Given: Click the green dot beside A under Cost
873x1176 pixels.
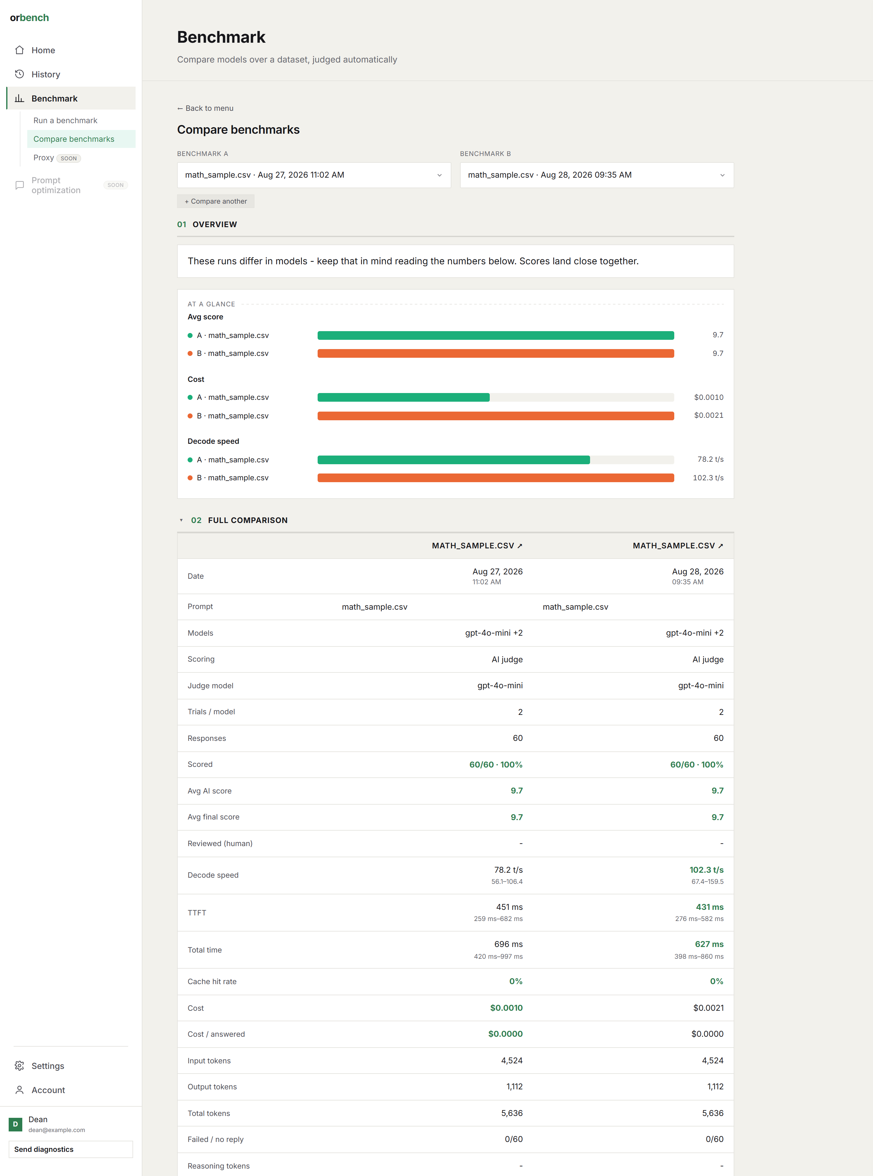Looking at the screenshot, I should (x=190, y=397).
